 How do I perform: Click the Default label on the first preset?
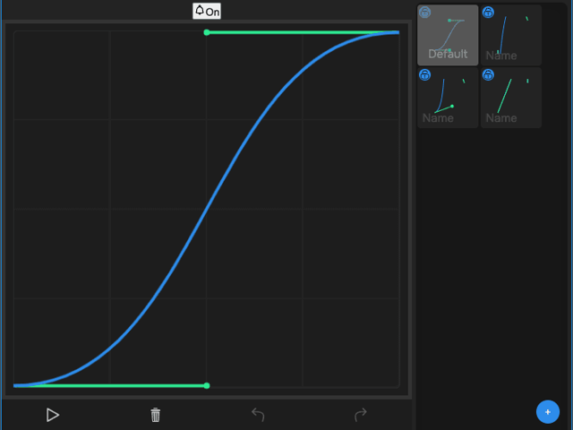(x=448, y=55)
